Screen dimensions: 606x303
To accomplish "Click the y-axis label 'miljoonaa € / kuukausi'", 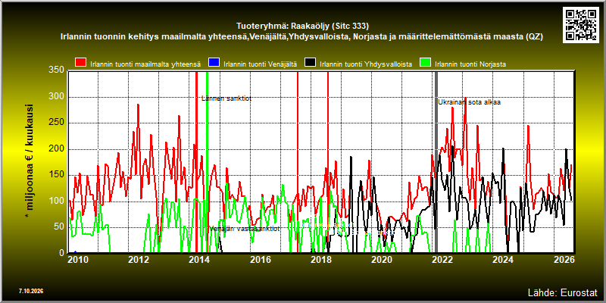I will [30, 162].
